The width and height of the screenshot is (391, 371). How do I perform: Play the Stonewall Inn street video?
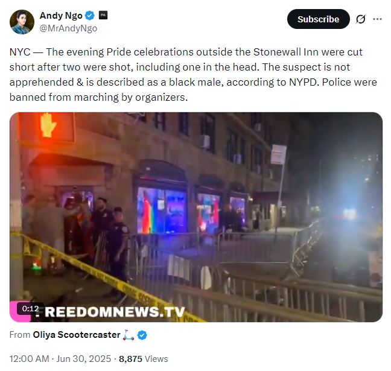pyautogui.click(x=196, y=217)
